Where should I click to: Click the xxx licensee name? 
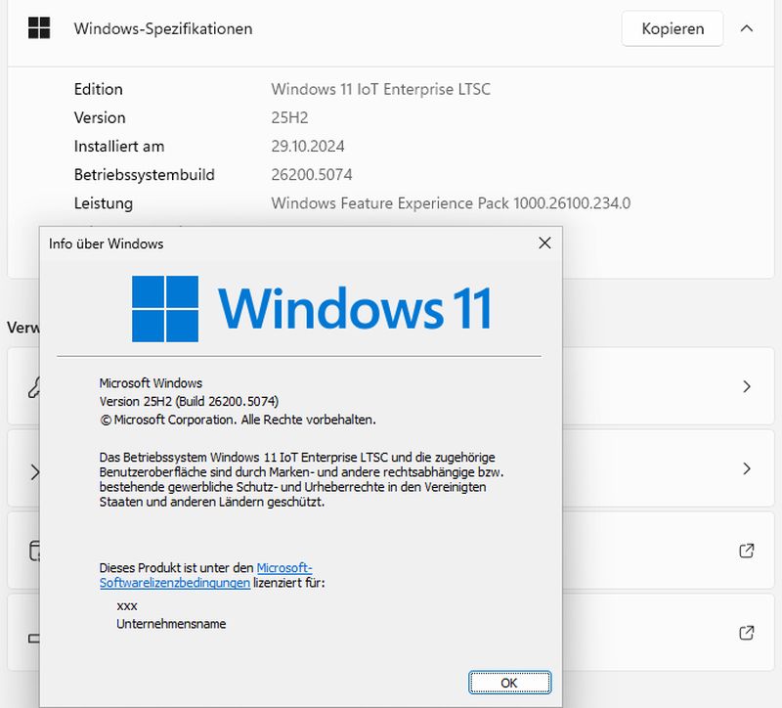(x=127, y=606)
